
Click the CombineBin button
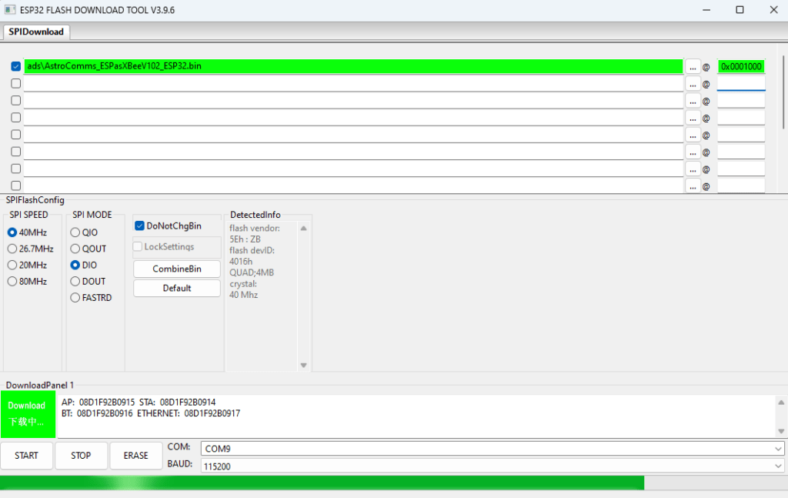click(x=177, y=269)
